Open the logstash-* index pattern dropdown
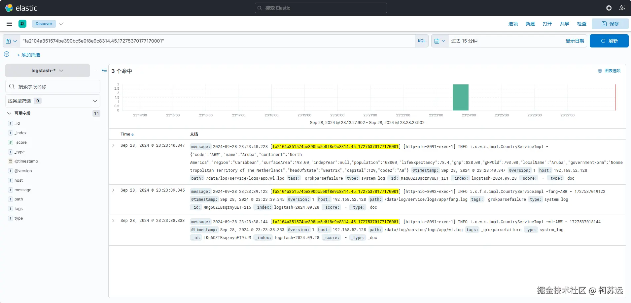The width and height of the screenshot is (631, 303). [48, 71]
